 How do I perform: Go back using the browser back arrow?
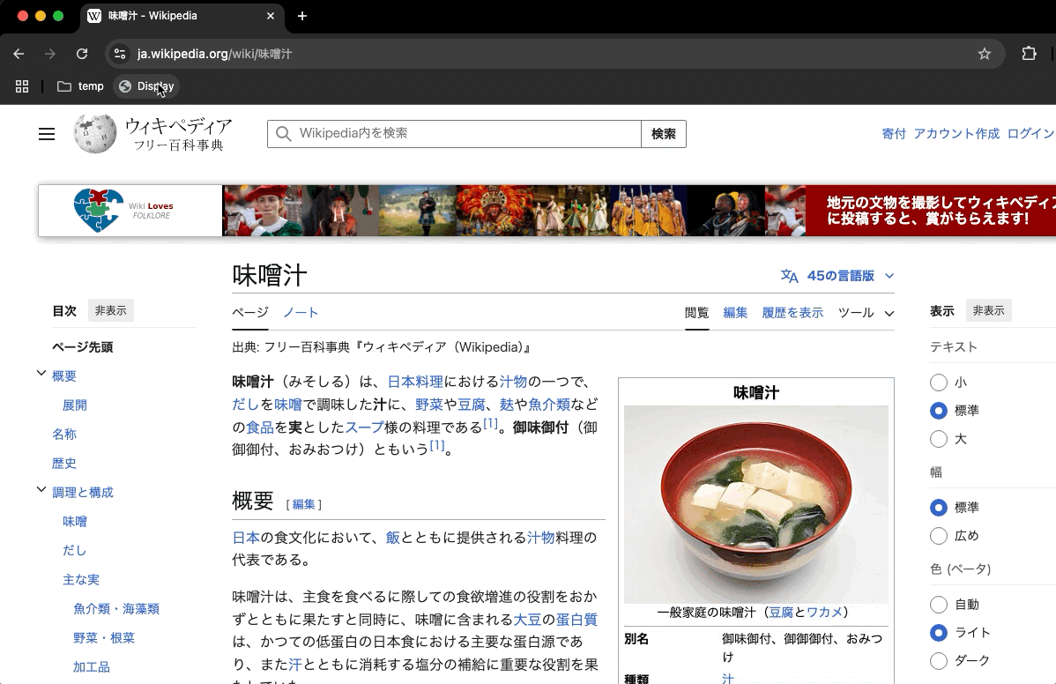pos(19,53)
